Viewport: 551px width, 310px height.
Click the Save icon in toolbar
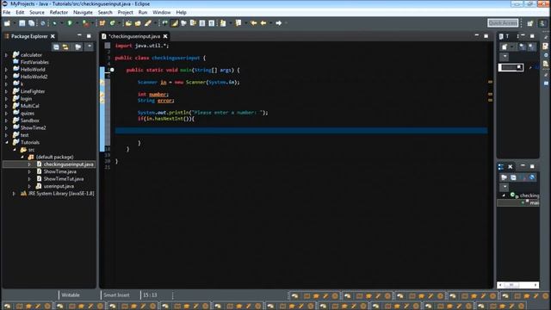pyautogui.click(x=22, y=23)
